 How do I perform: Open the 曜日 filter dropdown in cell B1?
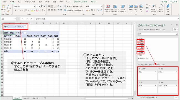pyautogui.click(x=25, y=27)
